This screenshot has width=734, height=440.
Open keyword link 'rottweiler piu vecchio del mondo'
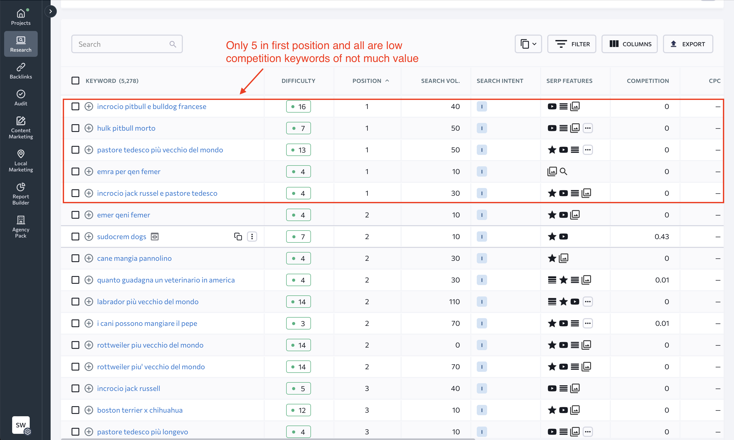[150, 345]
